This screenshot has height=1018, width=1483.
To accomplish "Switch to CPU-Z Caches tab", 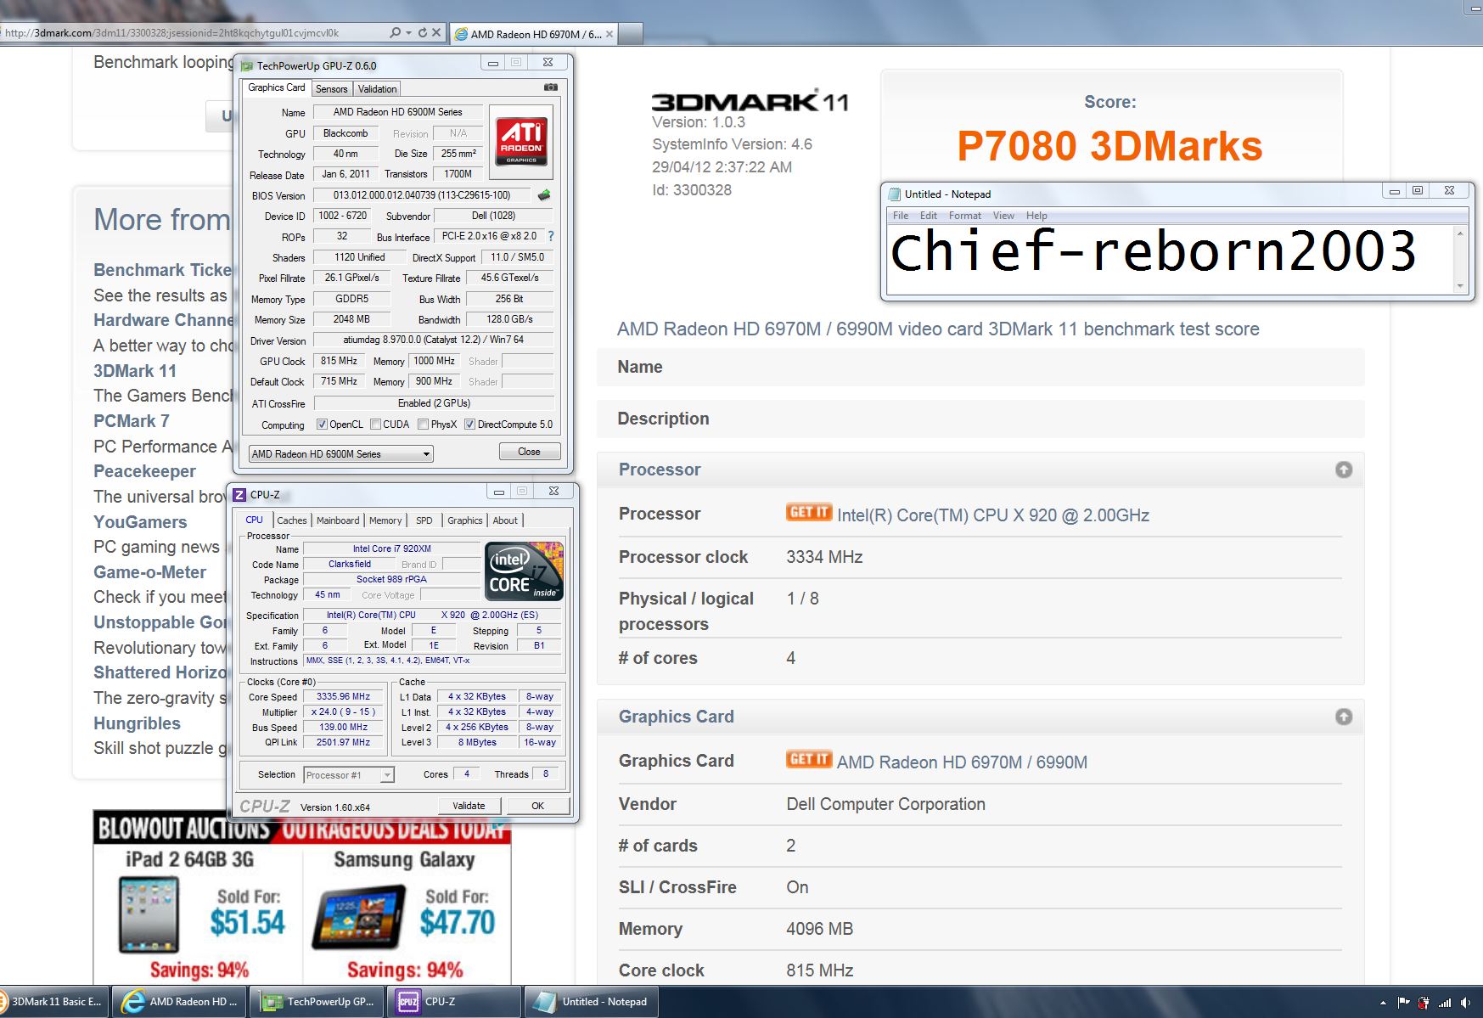I will (x=292, y=520).
